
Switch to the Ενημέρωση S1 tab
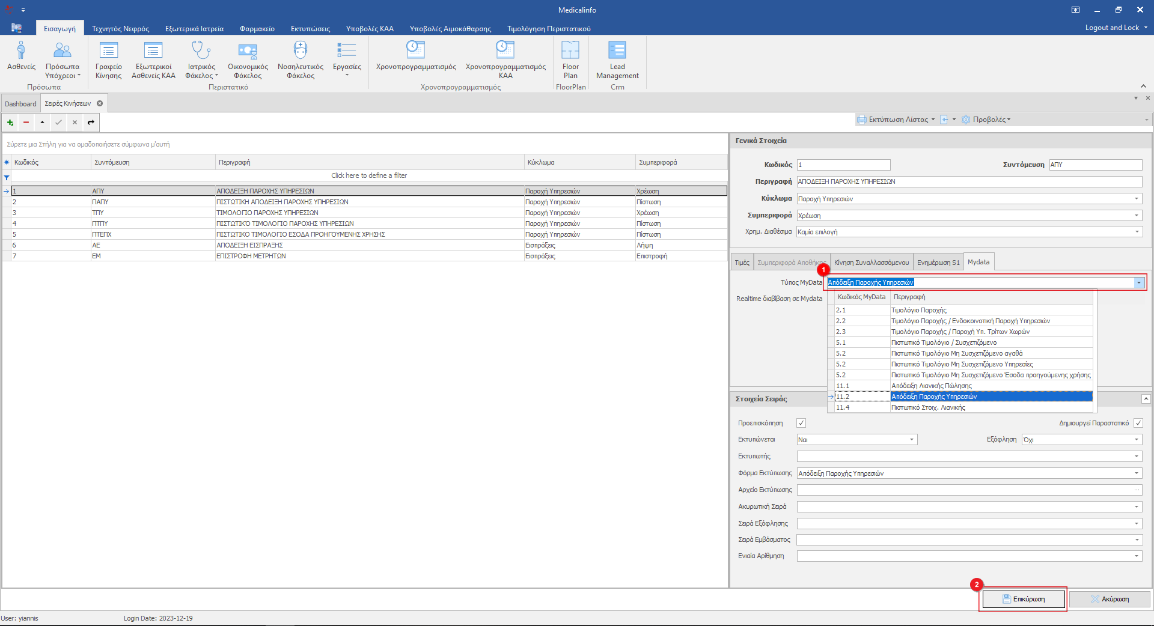(x=938, y=263)
